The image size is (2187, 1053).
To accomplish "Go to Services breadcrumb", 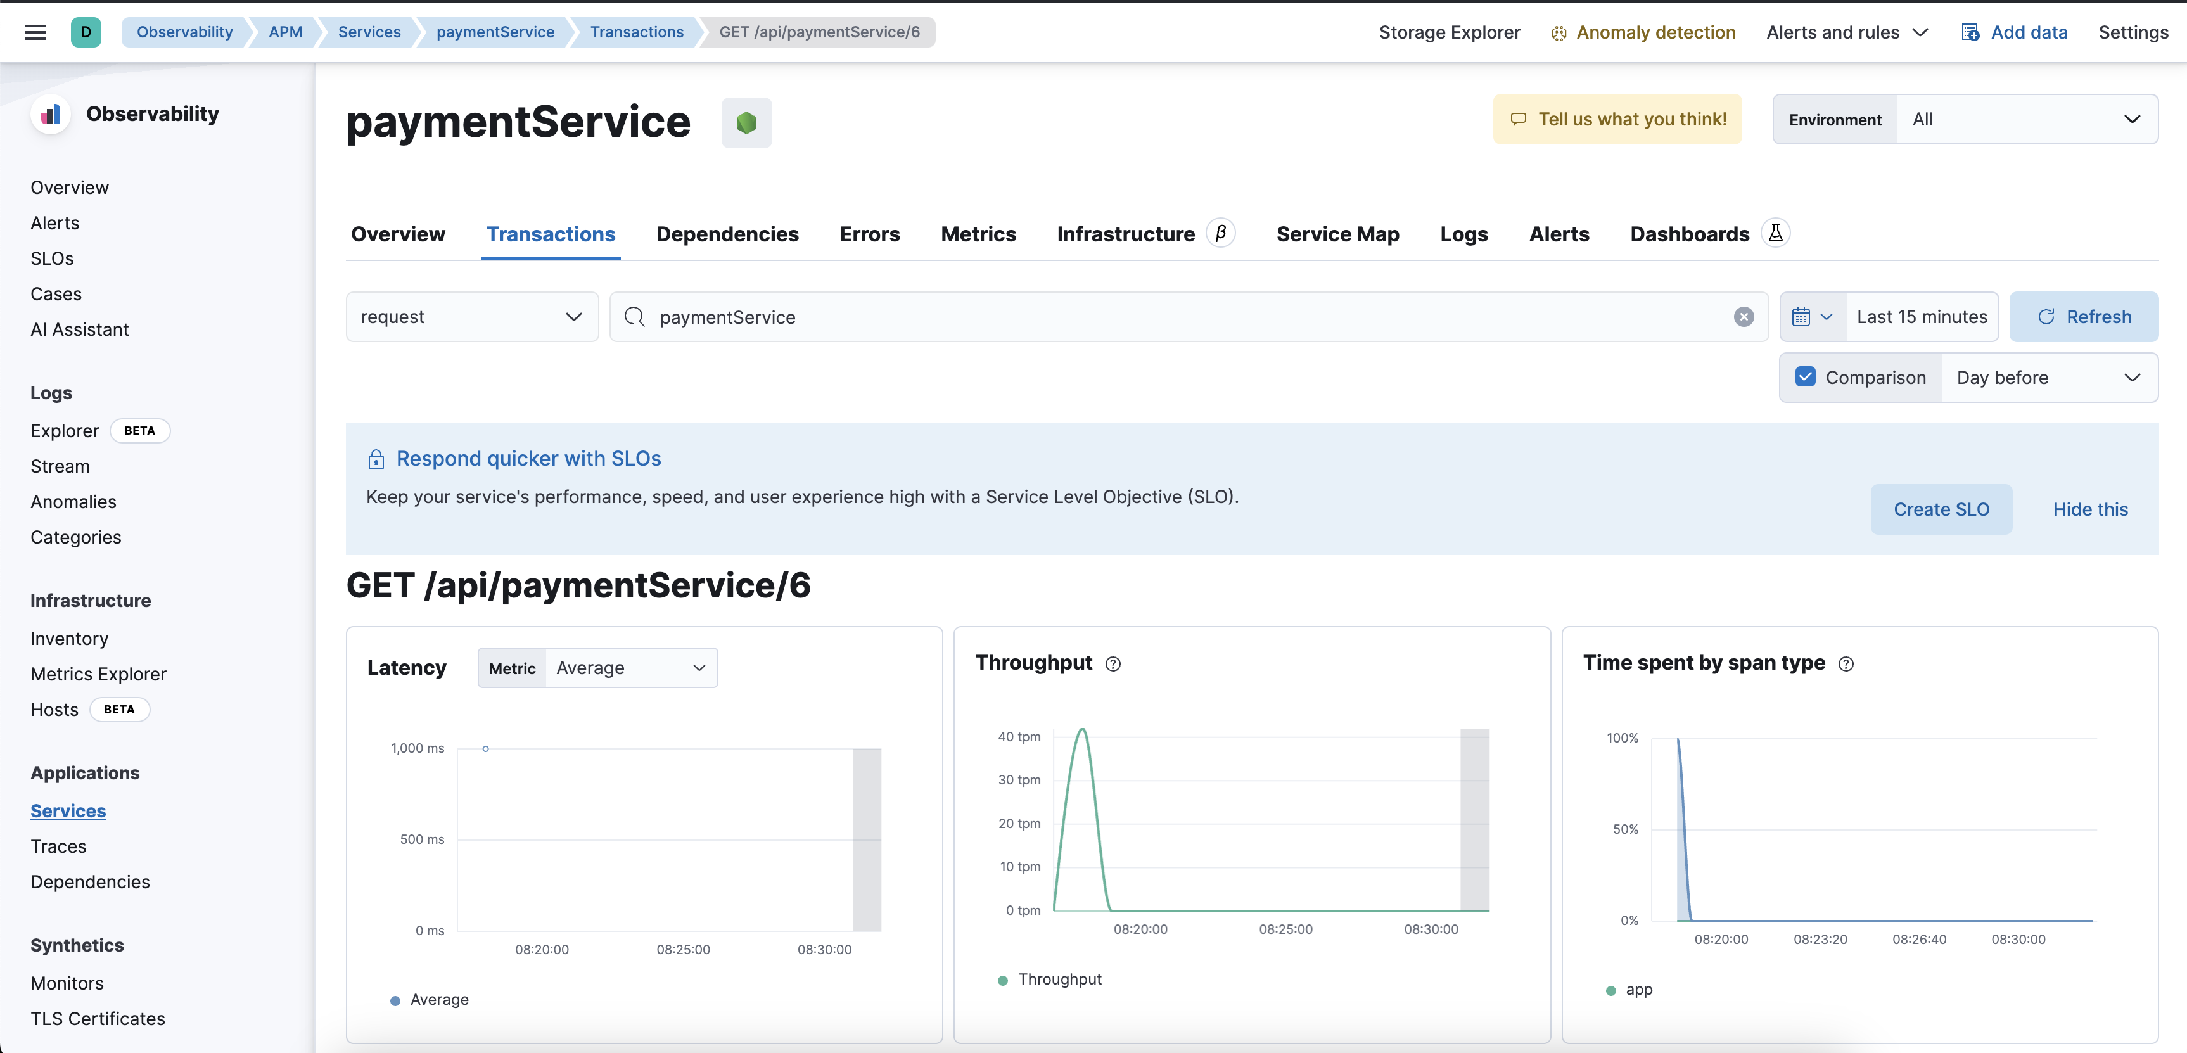I will tap(369, 32).
